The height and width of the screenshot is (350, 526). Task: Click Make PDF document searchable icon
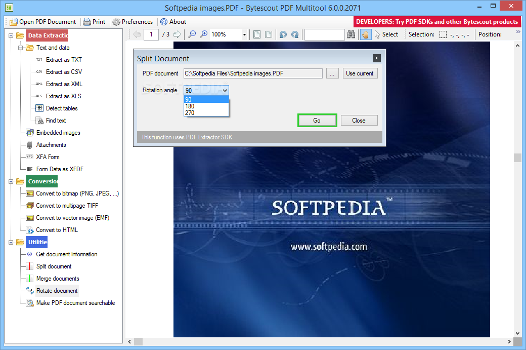(x=30, y=303)
